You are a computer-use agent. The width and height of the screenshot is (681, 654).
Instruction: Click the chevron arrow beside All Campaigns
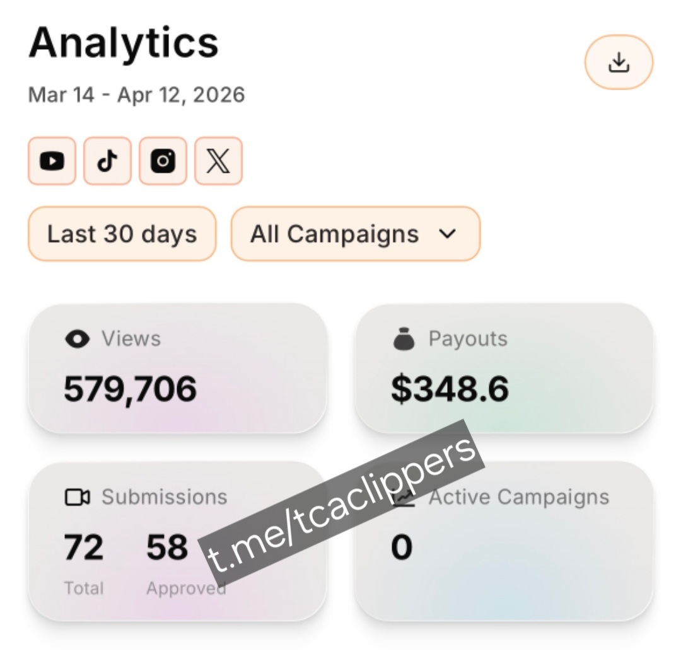click(x=447, y=234)
